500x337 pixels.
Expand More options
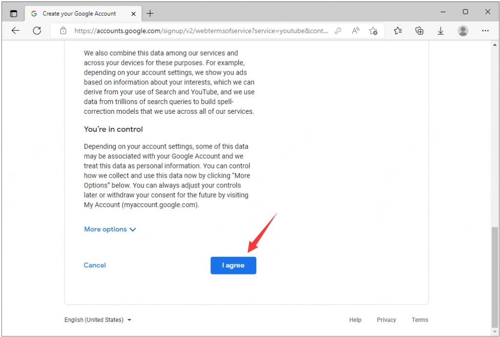[x=110, y=230]
